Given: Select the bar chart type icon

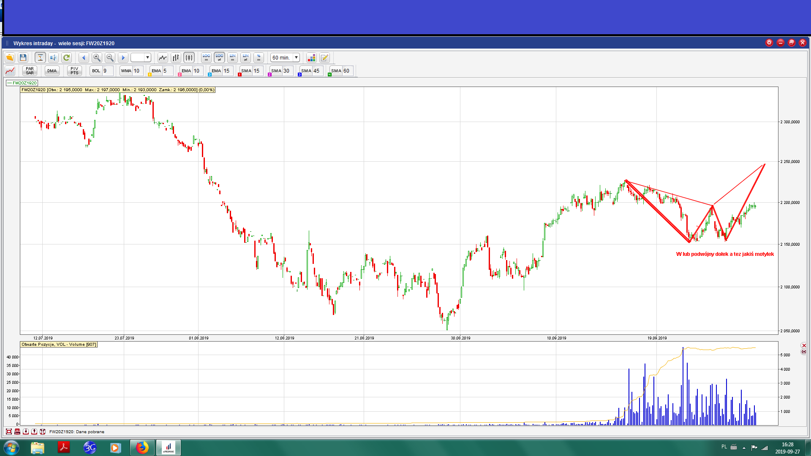Looking at the screenshot, I should tap(176, 57).
